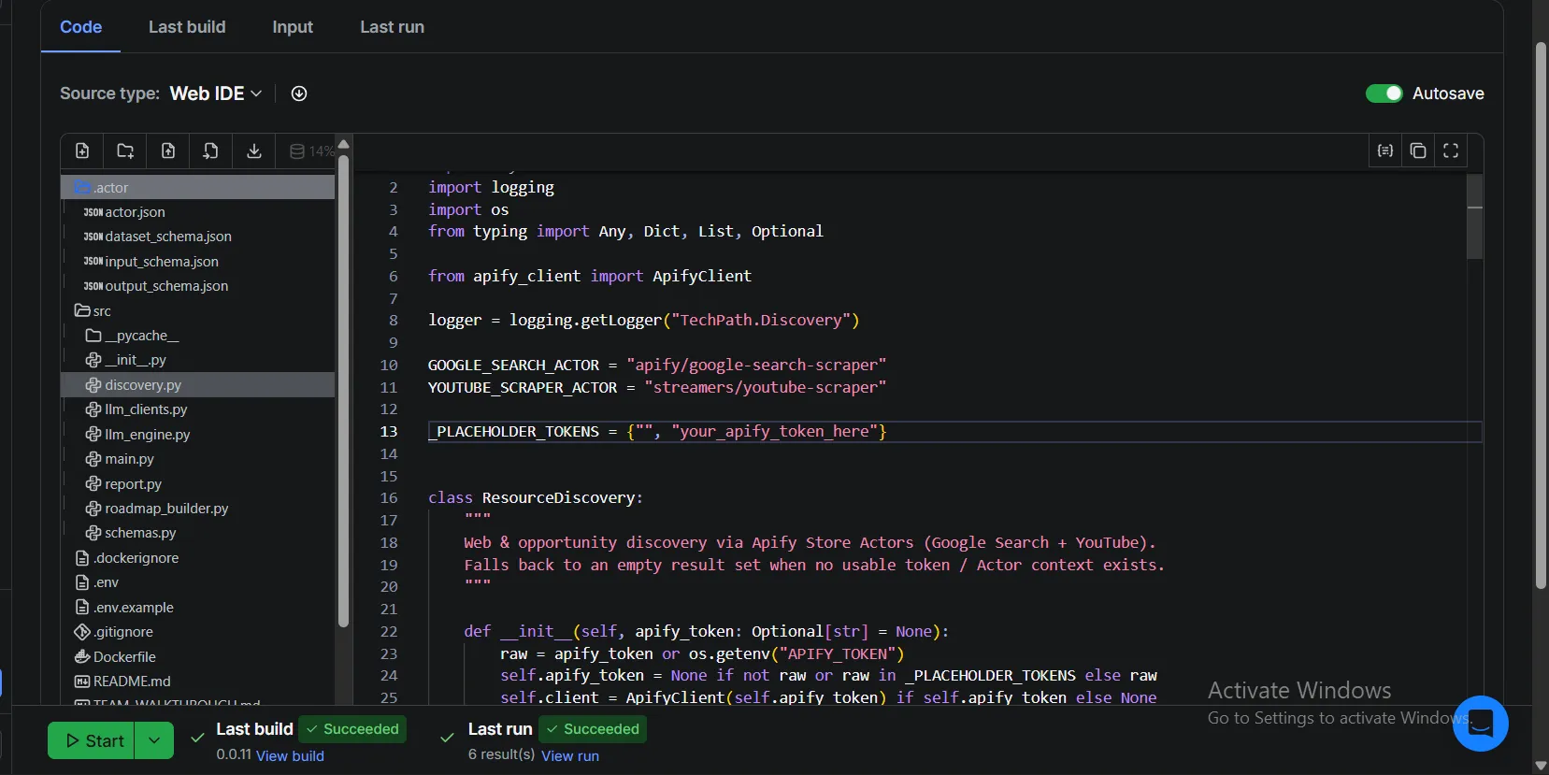Expand the __pycache__ folder
1549x775 pixels.
click(x=198, y=336)
